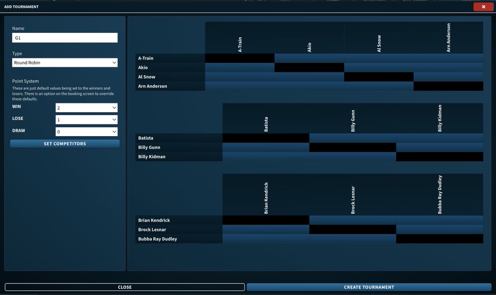
Task: Select the Billy Kidman row label
Action: tap(179, 157)
